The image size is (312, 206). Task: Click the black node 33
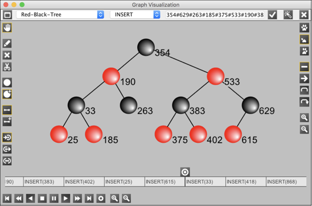point(76,105)
